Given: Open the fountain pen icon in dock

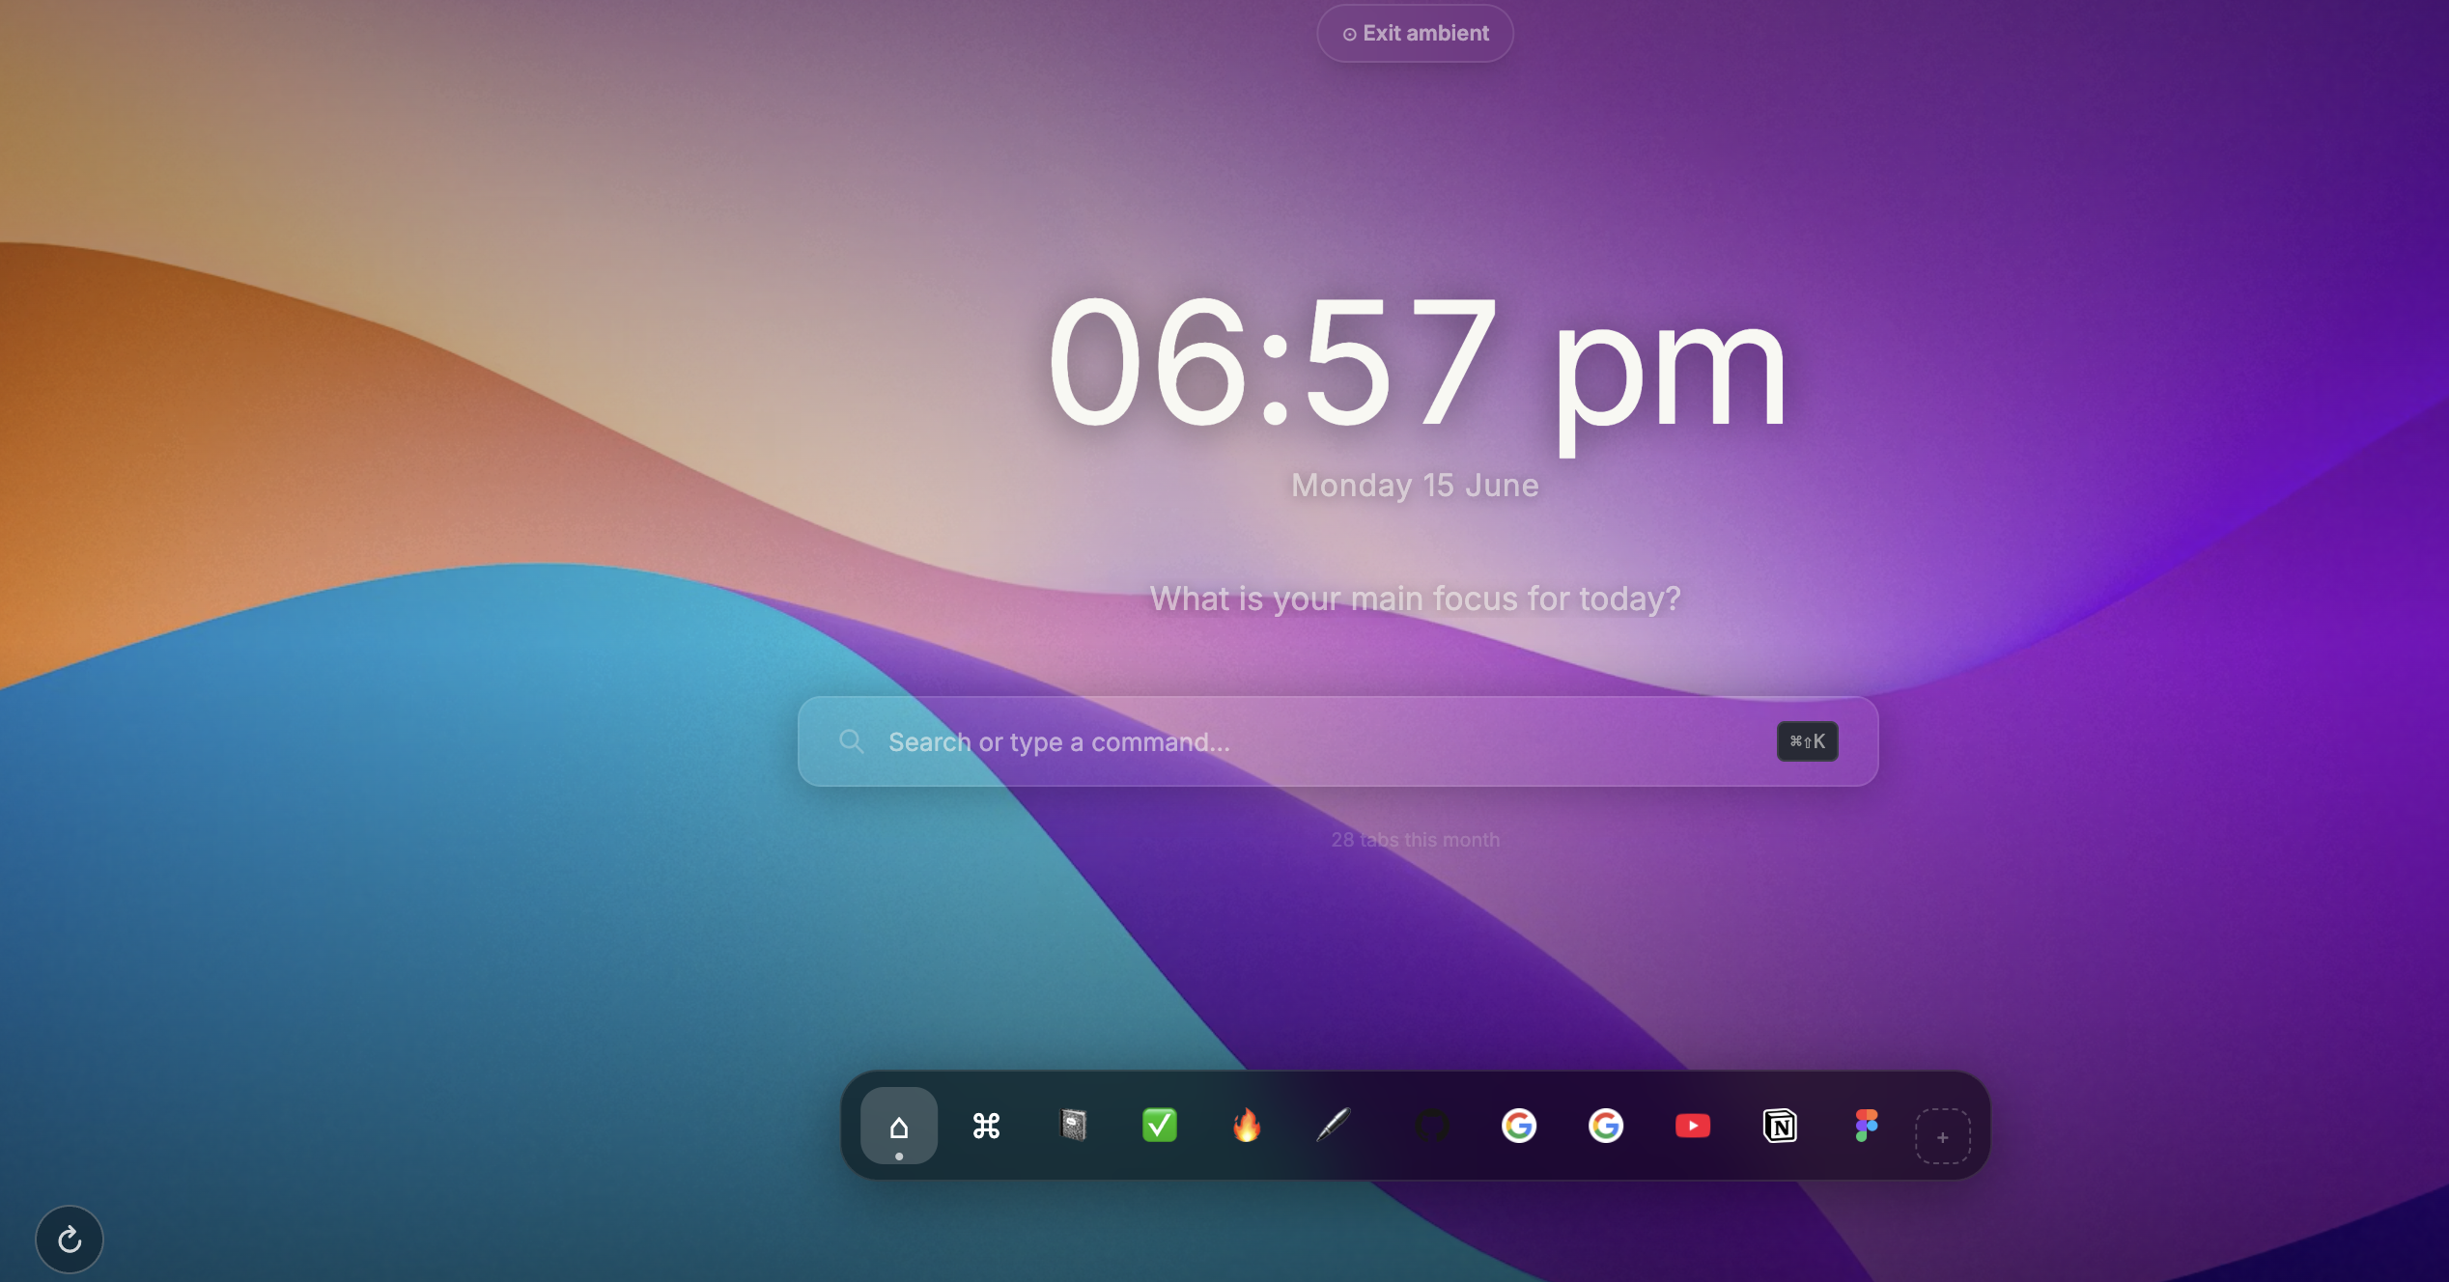Looking at the screenshot, I should 1334,1126.
